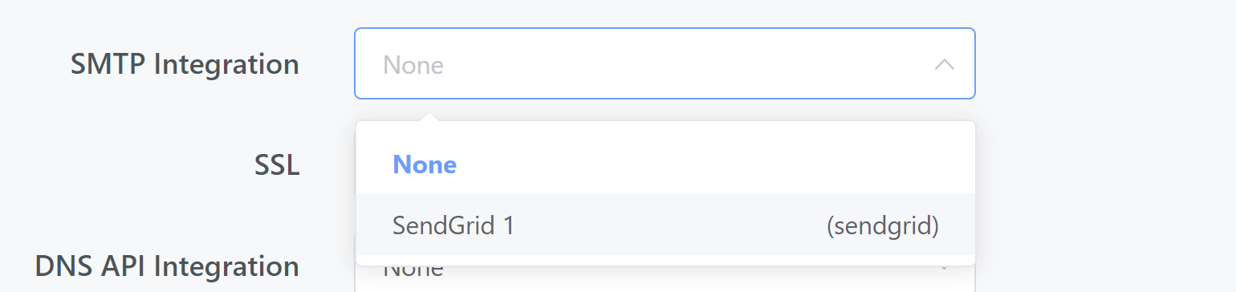The width and height of the screenshot is (1236, 292).
Task: Expand the DNS API Integration arrow
Action: point(944,268)
